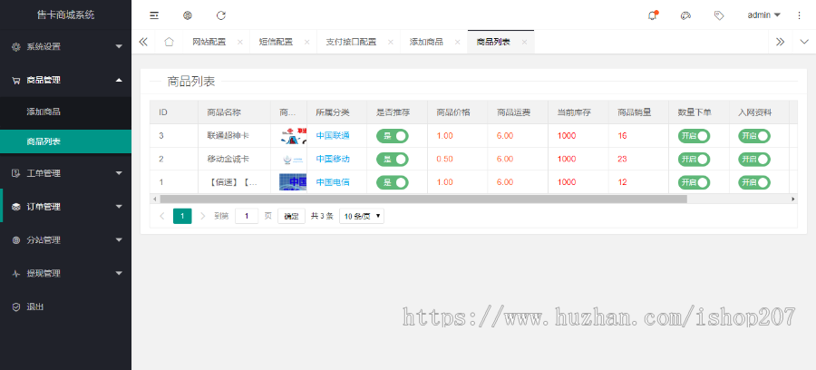Switch to the 短信配置 tab
The height and width of the screenshot is (370, 816).
point(276,42)
